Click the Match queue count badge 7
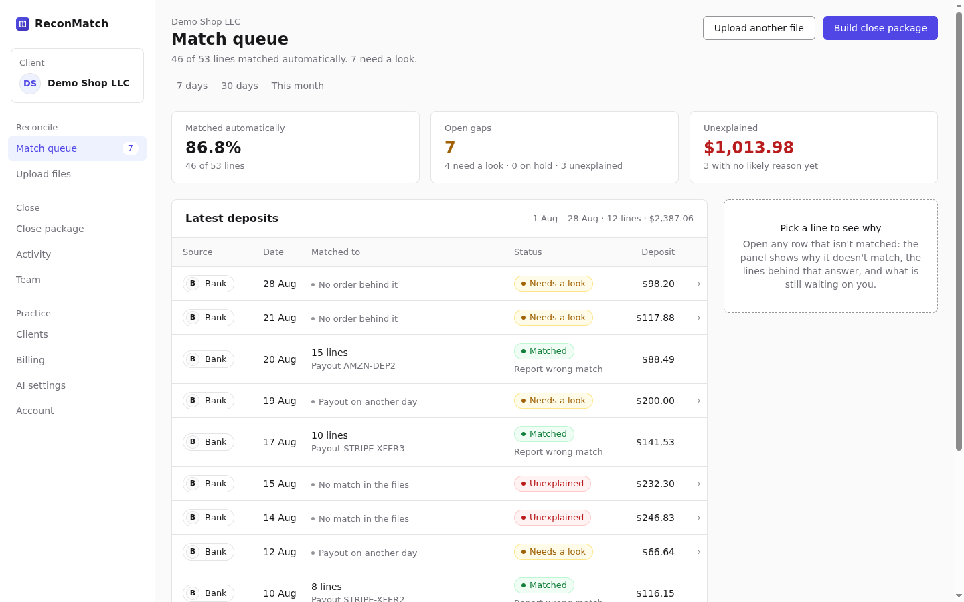Viewport: 964px width, 602px height. [131, 148]
